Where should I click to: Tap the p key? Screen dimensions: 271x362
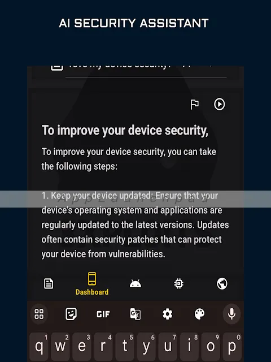click(x=232, y=347)
